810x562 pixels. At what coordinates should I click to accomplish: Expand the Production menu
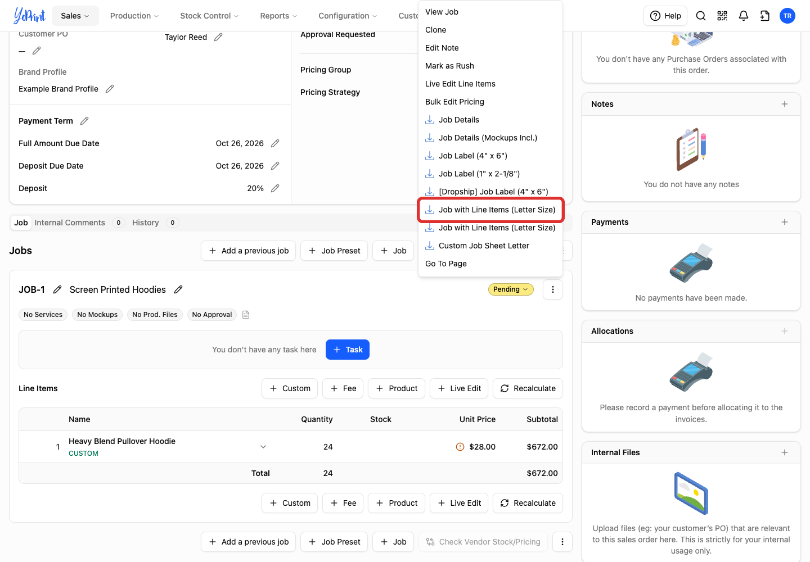pyautogui.click(x=134, y=16)
